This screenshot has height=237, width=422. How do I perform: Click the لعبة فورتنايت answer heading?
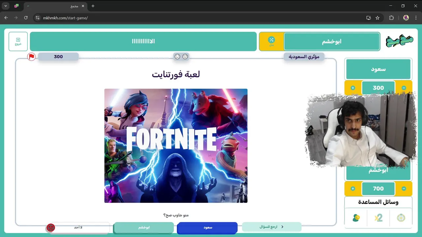(x=176, y=74)
